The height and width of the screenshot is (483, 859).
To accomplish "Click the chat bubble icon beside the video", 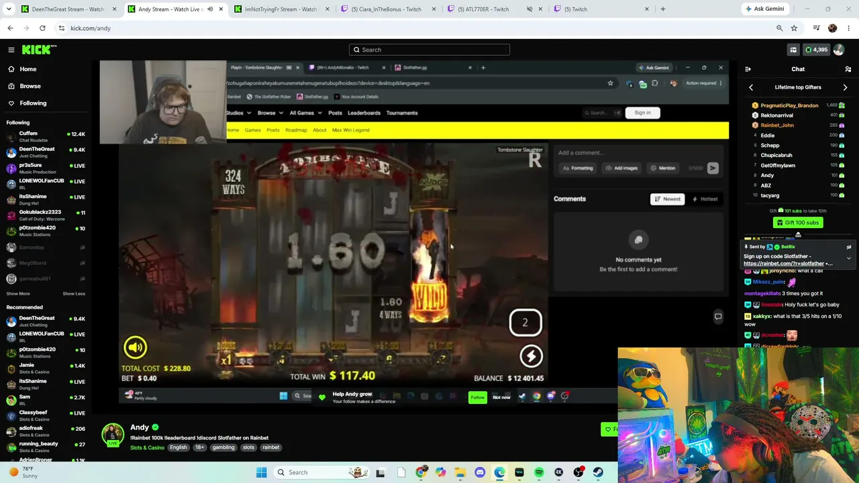I will pos(718,317).
